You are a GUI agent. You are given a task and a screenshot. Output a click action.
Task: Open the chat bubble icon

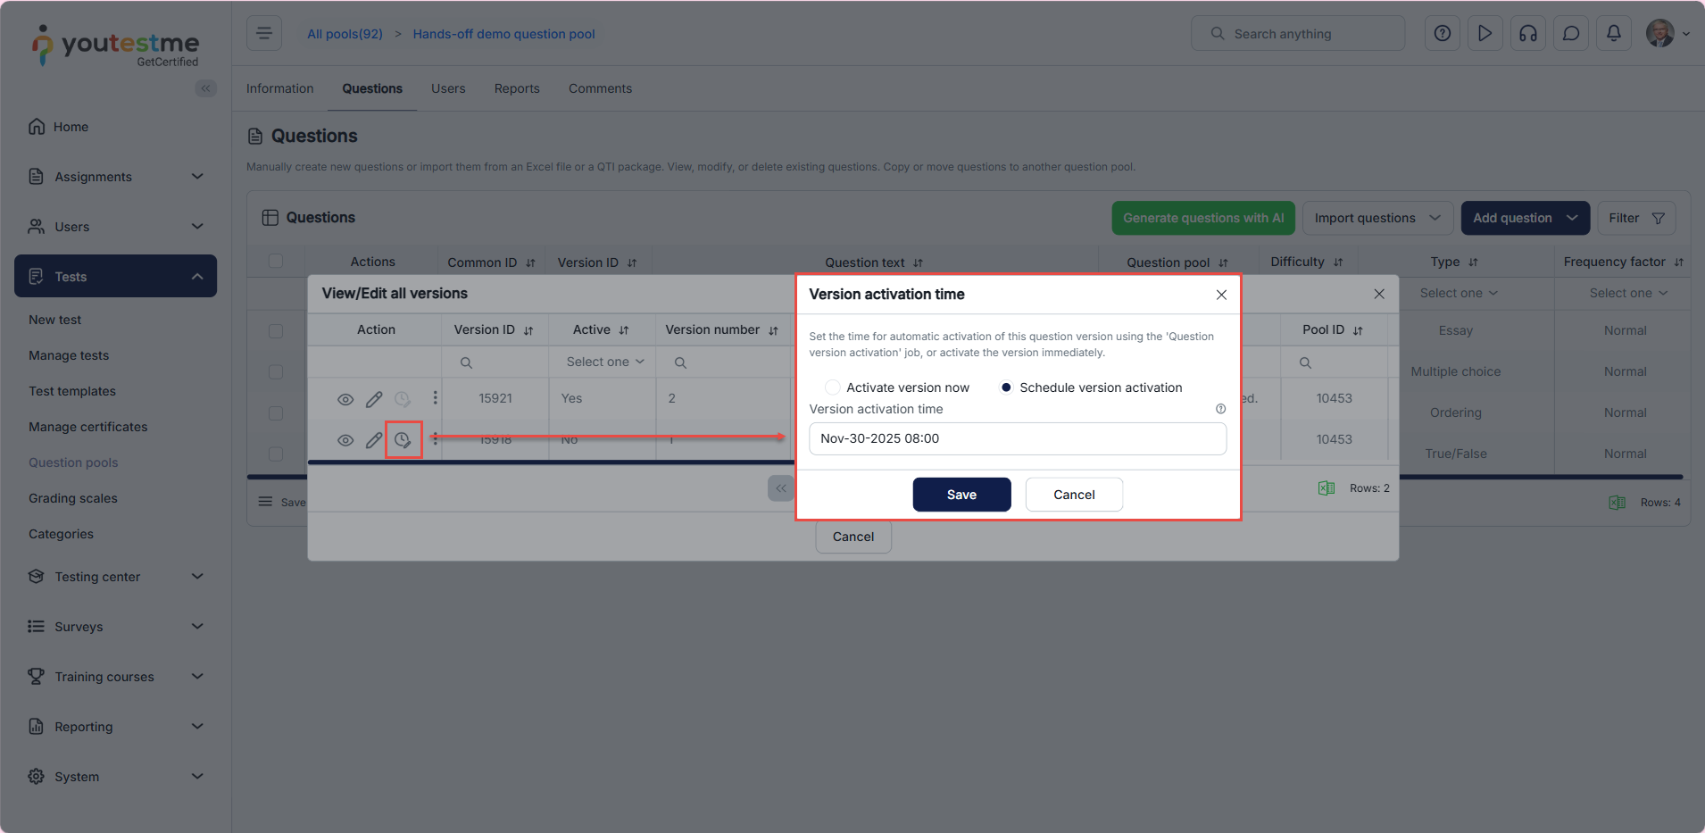click(x=1571, y=34)
